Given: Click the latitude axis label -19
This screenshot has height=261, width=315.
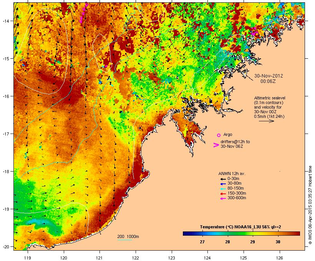Looking at the screenshot, I should tap(5, 209).
